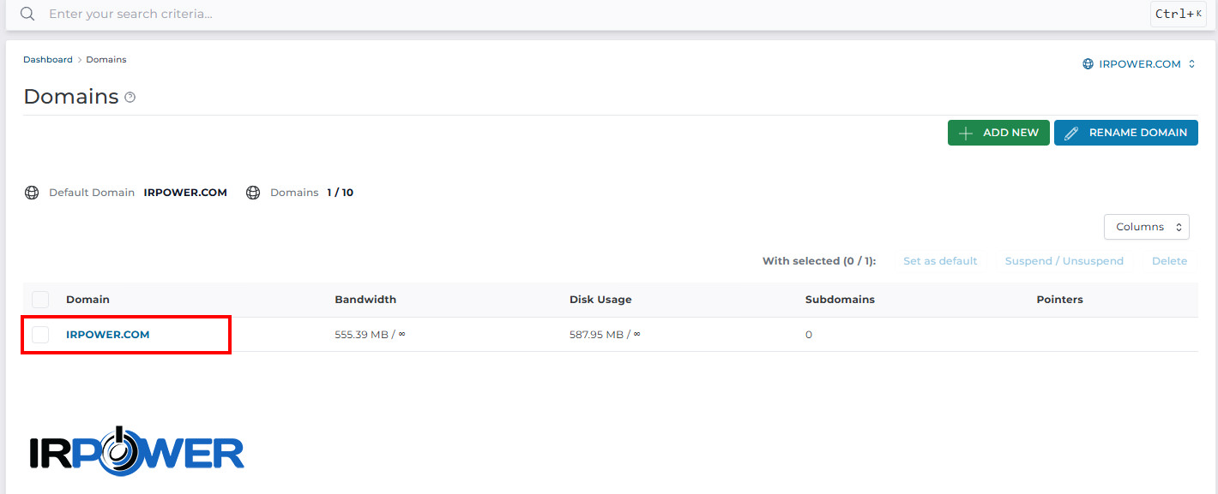
Task: Click the pencil icon in RENAME DOMAIN
Action: tap(1070, 133)
